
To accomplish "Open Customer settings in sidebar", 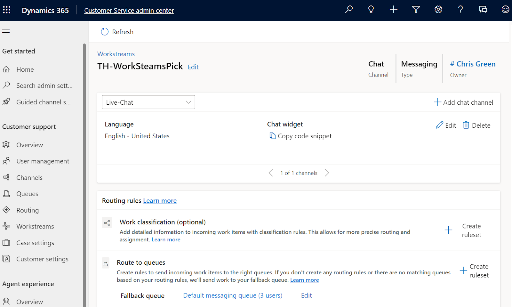I will (42, 259).
